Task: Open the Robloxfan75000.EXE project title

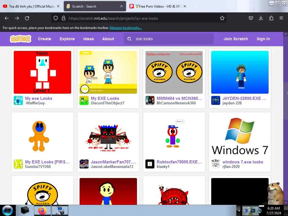Action: click(179, 162)
